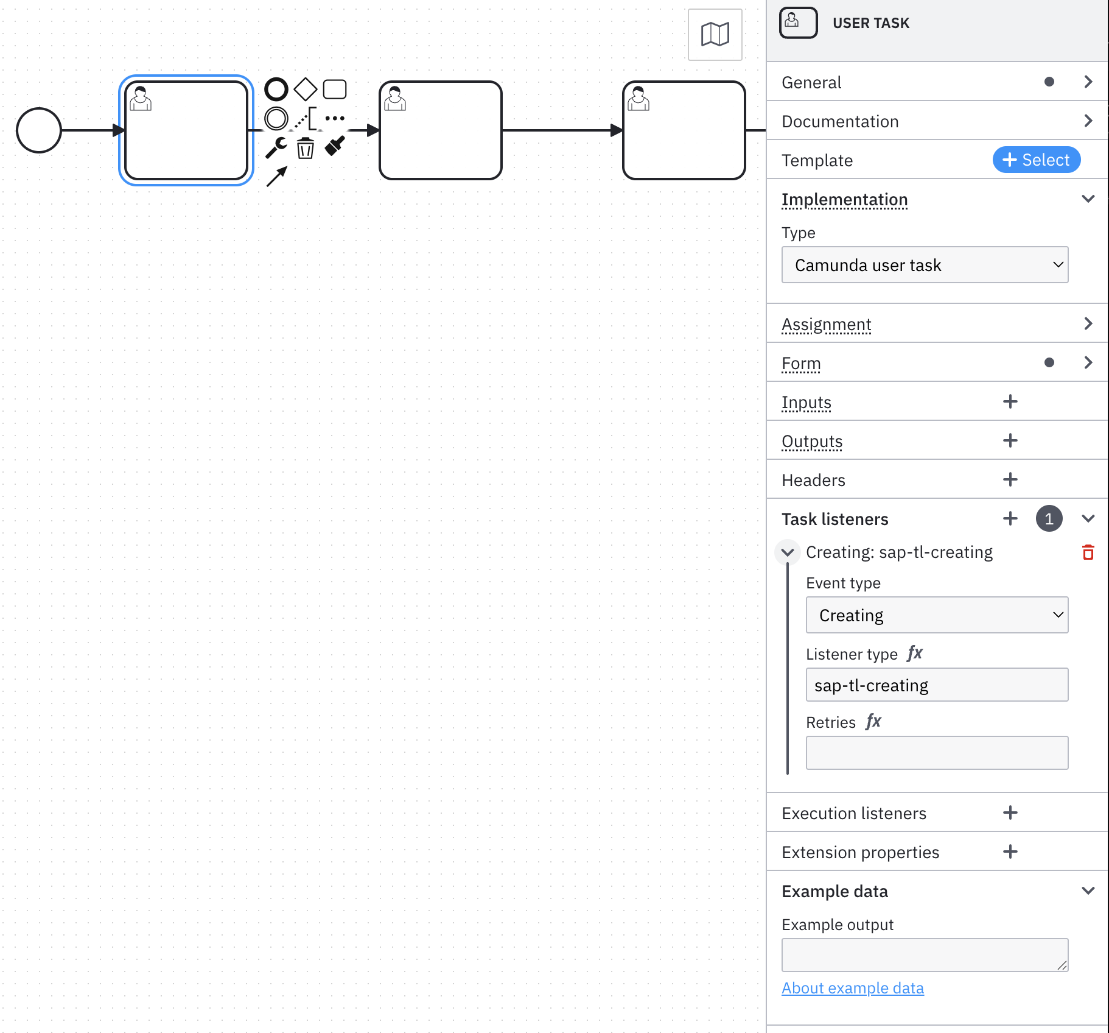This screenshot has width=1109, height=1033.
Task: Add a new execution listener
Action: coord(1010,813)
